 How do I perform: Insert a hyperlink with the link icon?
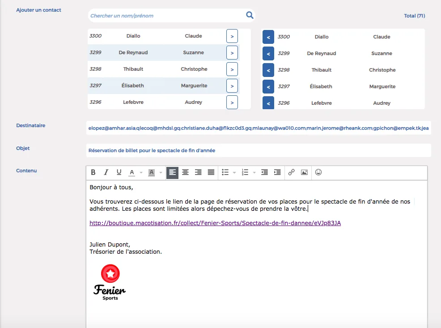[x=291, y=172]
